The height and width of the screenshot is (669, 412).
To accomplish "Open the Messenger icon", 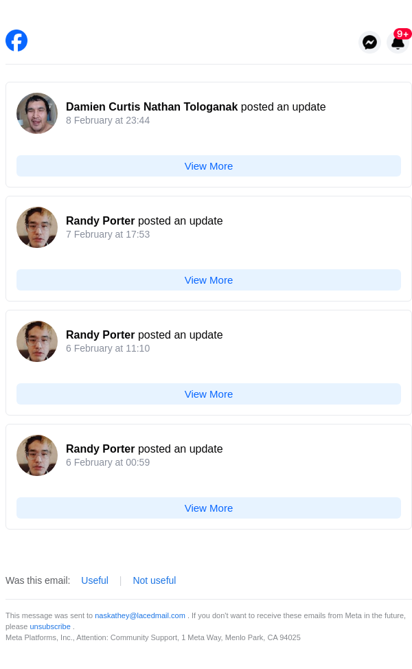I will [369, 42].
